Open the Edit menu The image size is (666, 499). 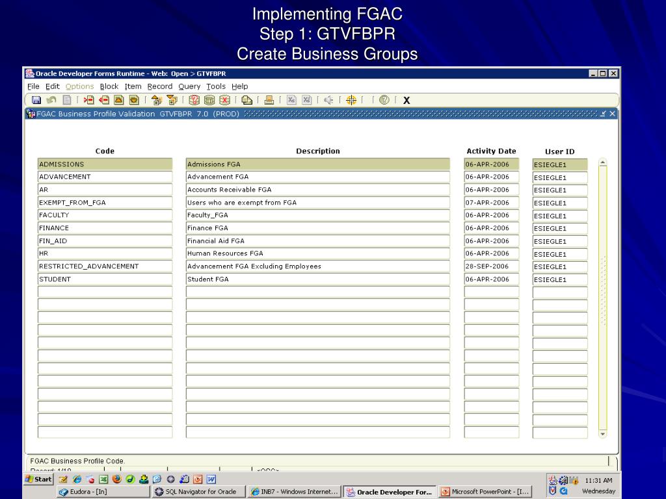[52, 86]
